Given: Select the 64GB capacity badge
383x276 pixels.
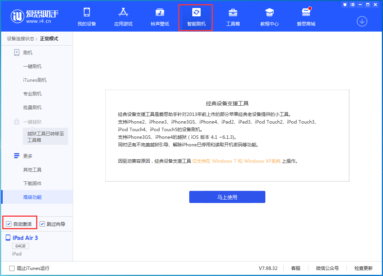Looking at the screenshot, I should pyautogui.click(x=20, y=246).
